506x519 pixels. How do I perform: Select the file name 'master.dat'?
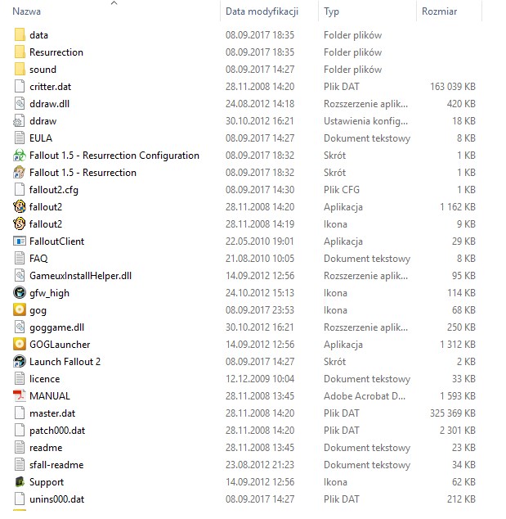click(52, 413)
